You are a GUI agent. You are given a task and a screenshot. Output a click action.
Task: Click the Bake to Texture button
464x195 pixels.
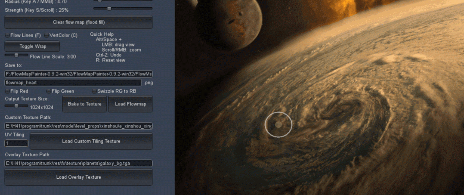tap(84, 104)
